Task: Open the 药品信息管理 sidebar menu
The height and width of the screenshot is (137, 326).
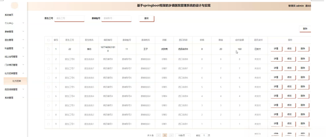Action: point(14,89)
